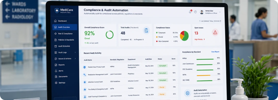The height and width of the screenshot is (100, 278).
Task: Click the Audit Date column header
Action: pos(148,59)
